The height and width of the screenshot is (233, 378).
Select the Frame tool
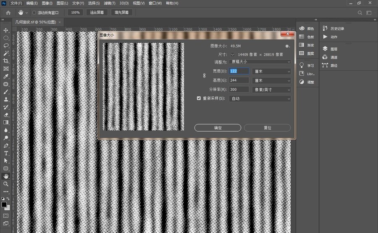coord(6,69)
